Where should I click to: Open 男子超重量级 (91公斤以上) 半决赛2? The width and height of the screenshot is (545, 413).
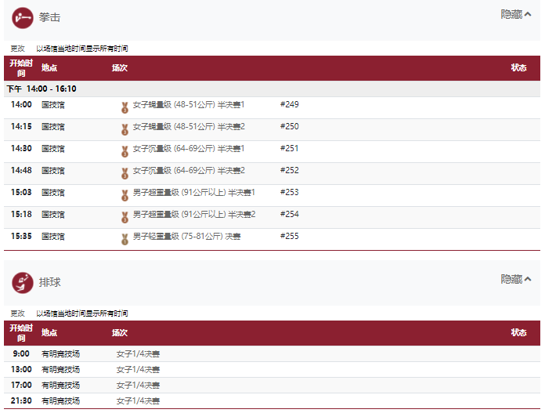tap(194, 214)
